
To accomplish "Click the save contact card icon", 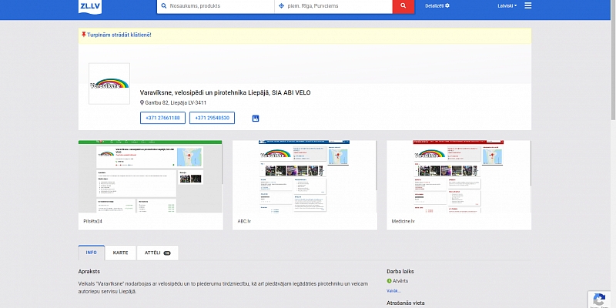I will [x=256, y=118].
